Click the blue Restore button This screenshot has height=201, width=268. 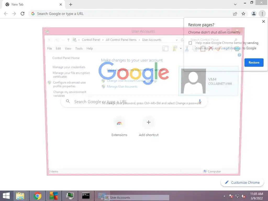(254, 63)
